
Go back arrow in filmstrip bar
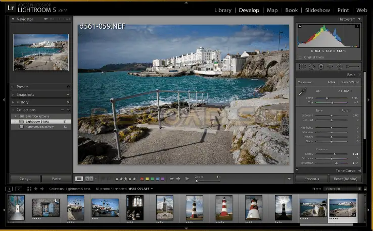pos(36,189)
